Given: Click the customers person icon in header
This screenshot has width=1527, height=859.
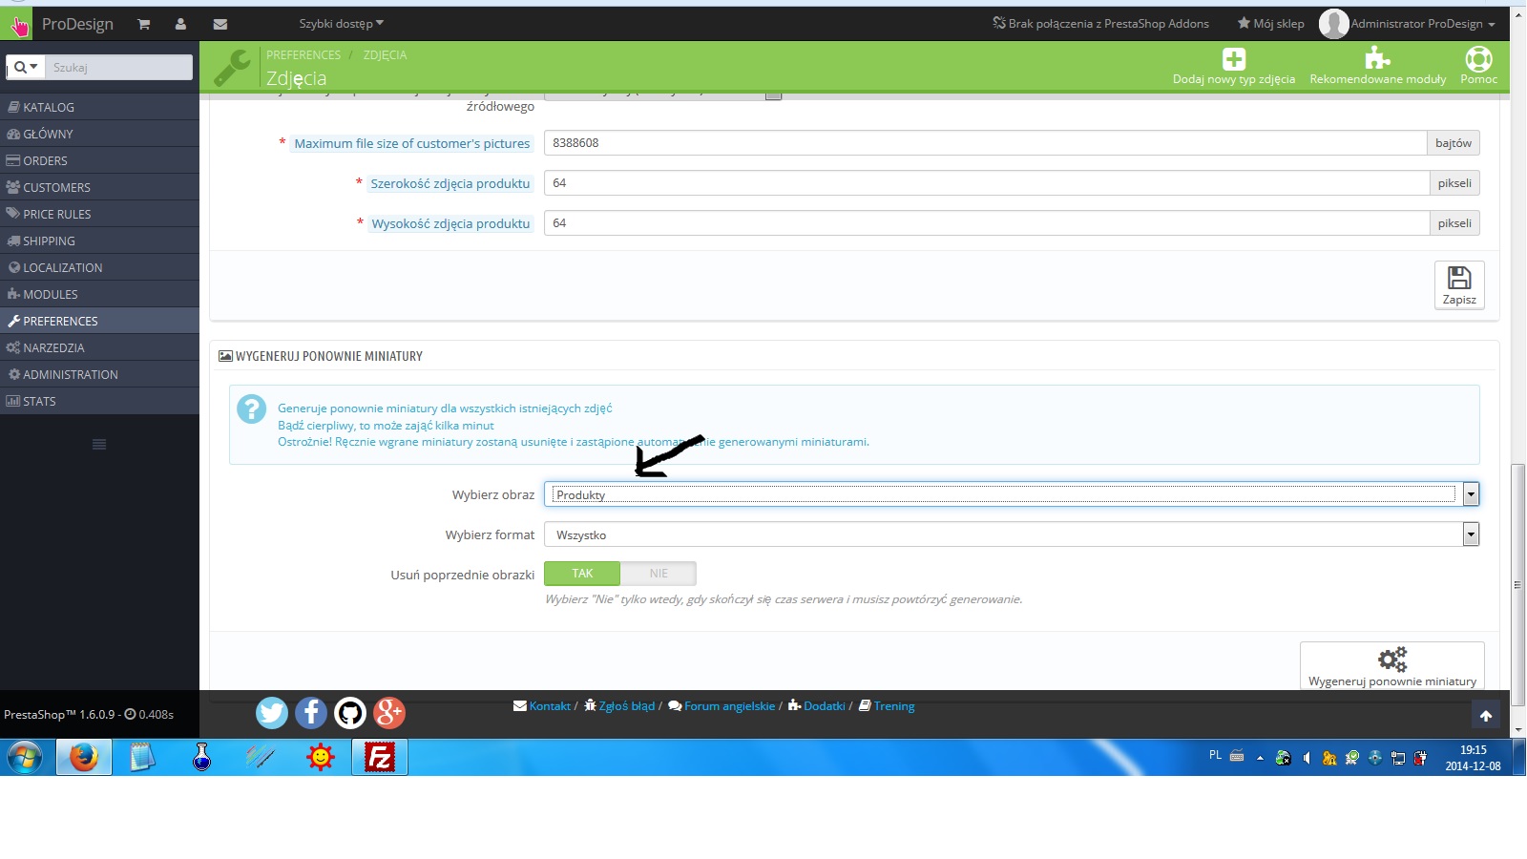Looking at the screenshot, I should pos(180,24).
